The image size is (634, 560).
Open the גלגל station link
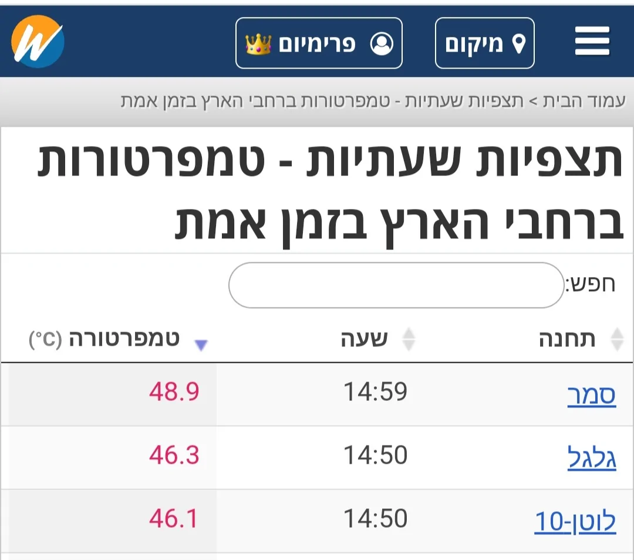(x=592, y=458)
